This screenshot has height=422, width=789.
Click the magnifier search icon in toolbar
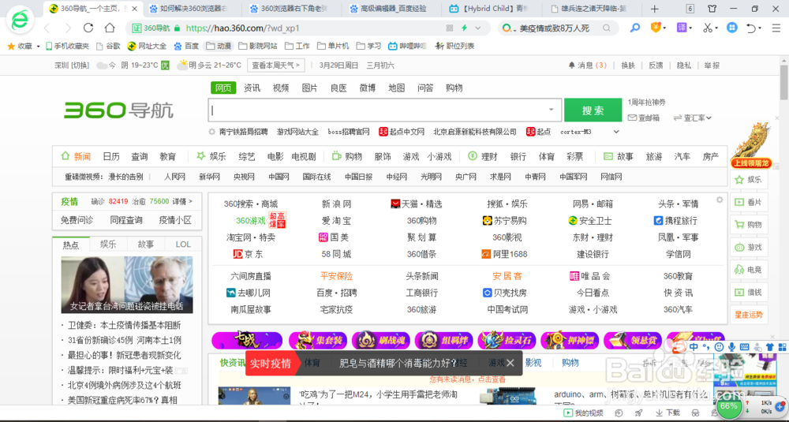(x=635, y=28)
